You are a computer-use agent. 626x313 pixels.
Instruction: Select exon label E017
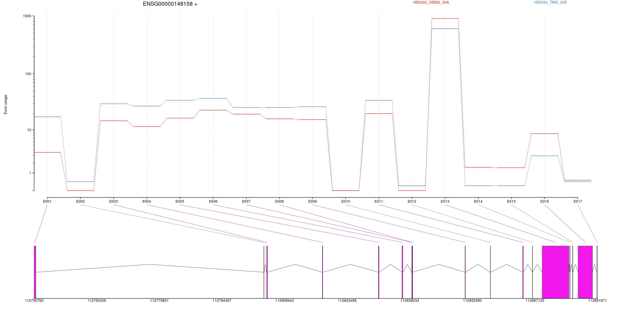coord(578,201)
